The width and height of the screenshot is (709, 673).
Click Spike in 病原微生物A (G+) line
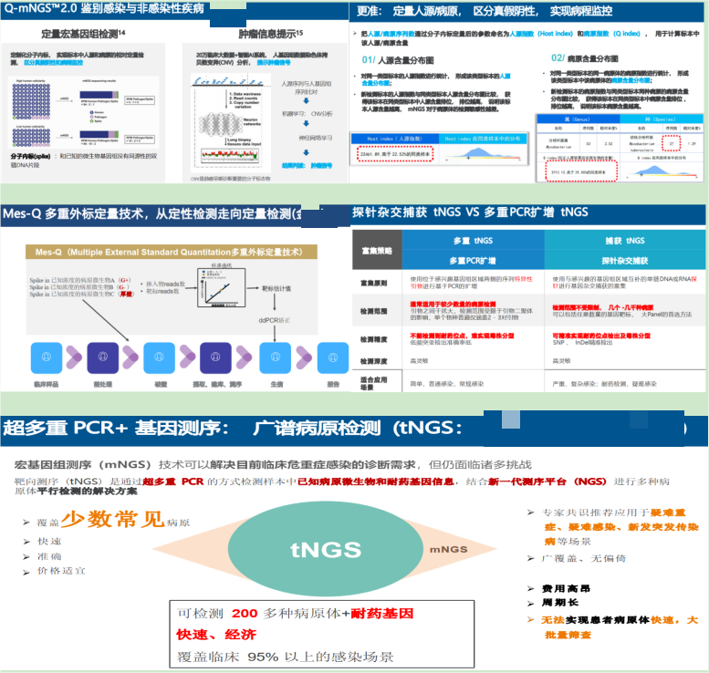click(80, 280)
